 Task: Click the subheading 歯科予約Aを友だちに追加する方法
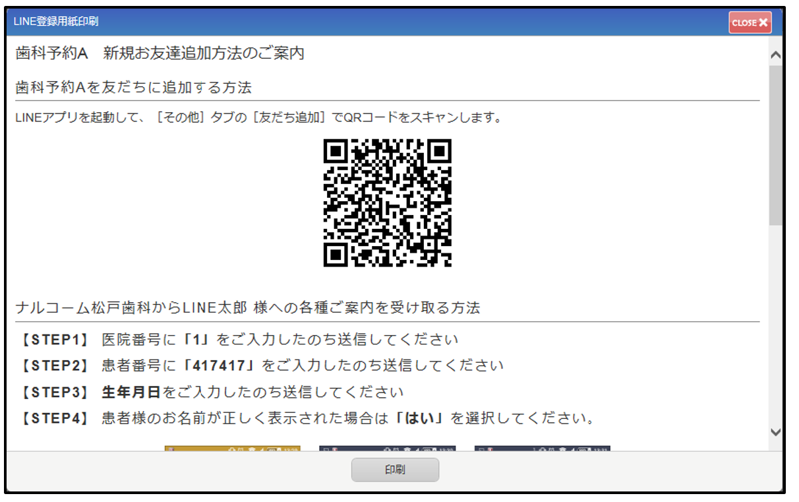134,88
